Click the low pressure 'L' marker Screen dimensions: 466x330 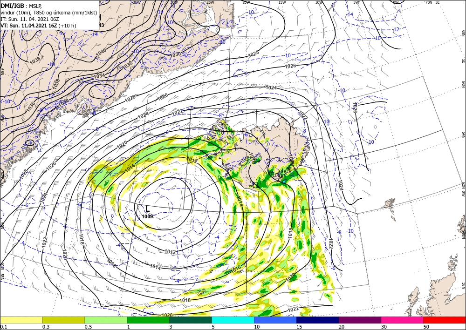pos(147,209)
